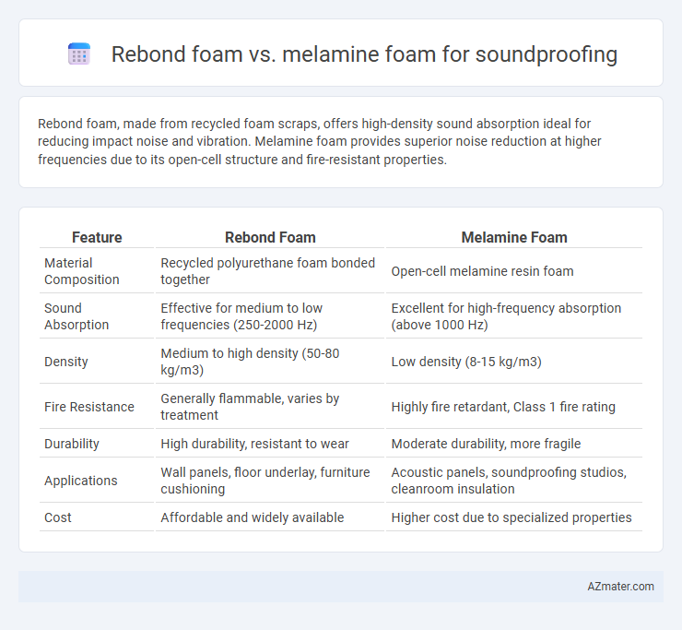The height and width of the screenshot is (630, 682).
Task: Click 'Effective for medium to low frequencies' cell
Action: (241, 316)
